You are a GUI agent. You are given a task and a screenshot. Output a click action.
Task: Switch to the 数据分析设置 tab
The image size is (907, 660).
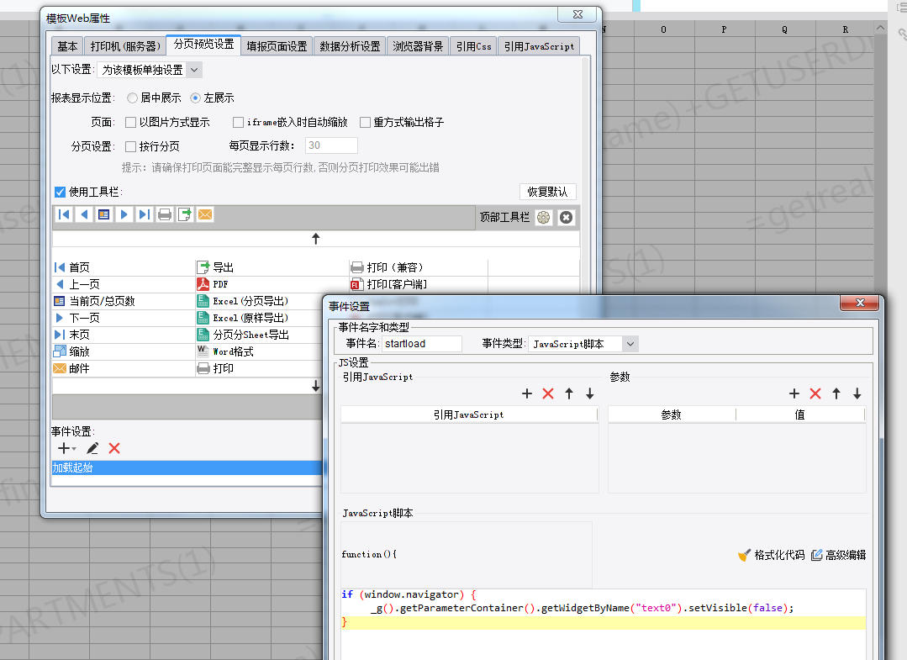[350, 46]
